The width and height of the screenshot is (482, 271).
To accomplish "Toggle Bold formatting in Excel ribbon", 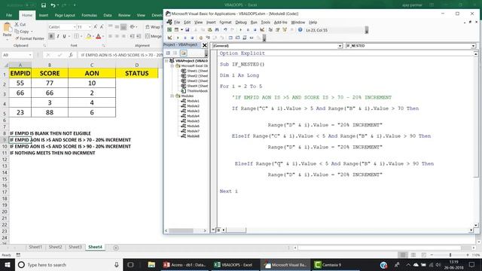I will 51,36.
